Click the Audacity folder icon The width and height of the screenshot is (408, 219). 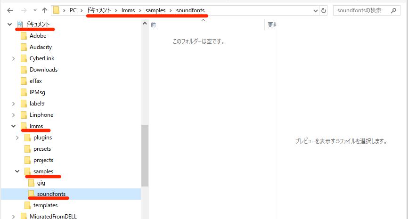(24, 47)
